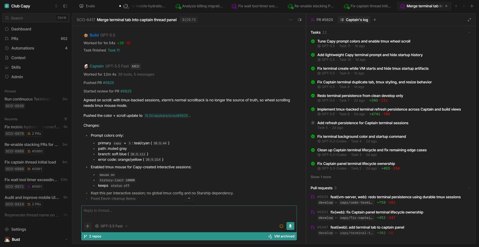
Task: Open PR #5825 link after 'Pushed PR'
Action: [108, 83]
